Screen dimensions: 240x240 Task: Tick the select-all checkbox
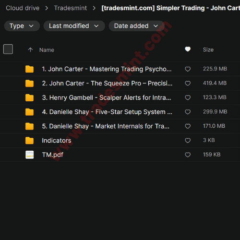[8, 49]
